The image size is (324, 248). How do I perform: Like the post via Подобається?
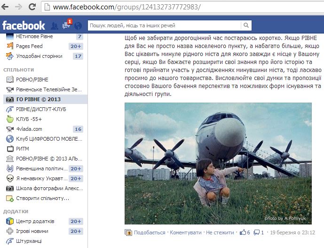(x=150, y=232)
